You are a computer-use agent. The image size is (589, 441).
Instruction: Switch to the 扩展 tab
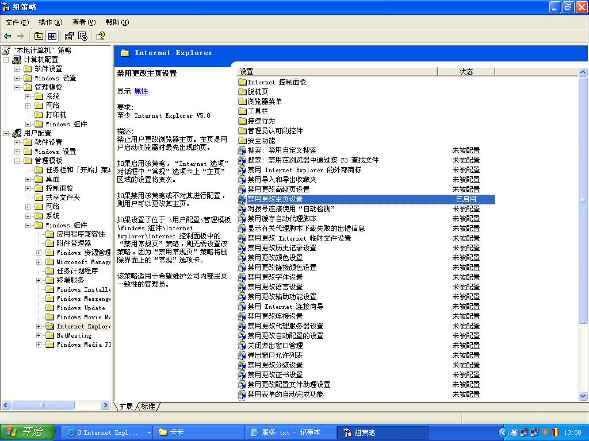click(x=126, y=407)
